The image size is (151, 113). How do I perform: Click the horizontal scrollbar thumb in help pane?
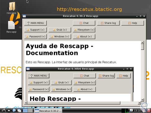point(74,103)
